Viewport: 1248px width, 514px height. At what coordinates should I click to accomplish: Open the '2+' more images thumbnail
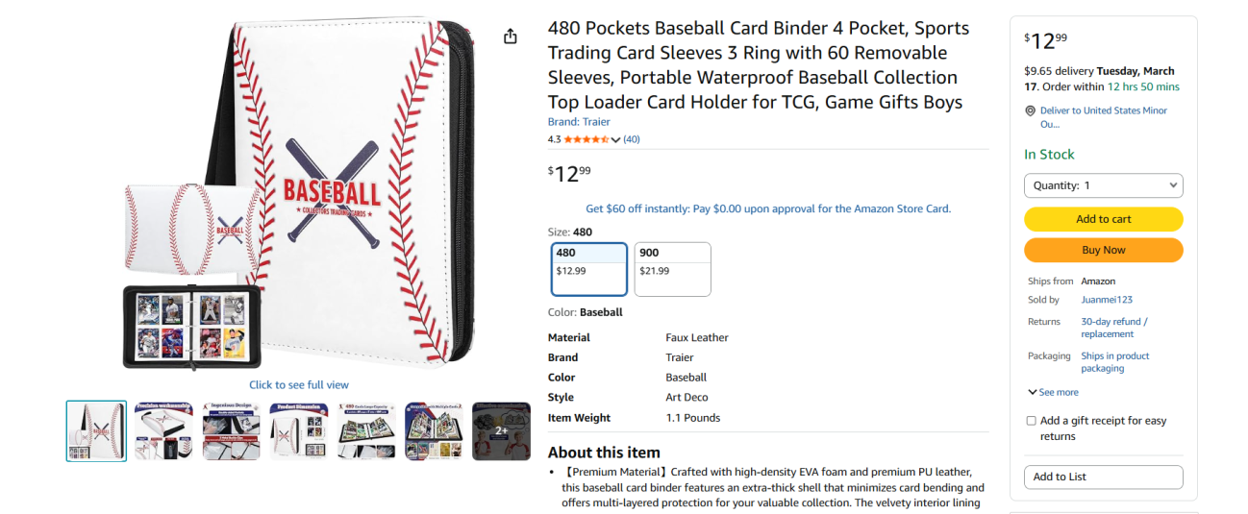pos(502,431)
